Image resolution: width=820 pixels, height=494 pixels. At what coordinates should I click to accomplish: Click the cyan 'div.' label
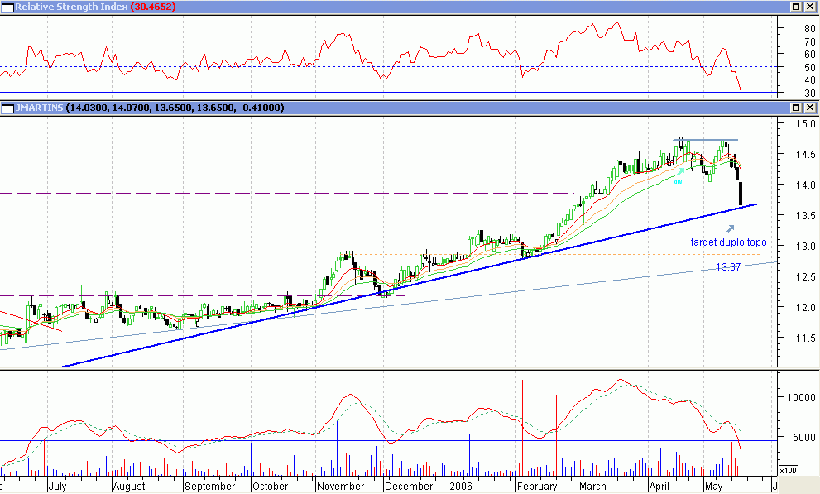679,182
